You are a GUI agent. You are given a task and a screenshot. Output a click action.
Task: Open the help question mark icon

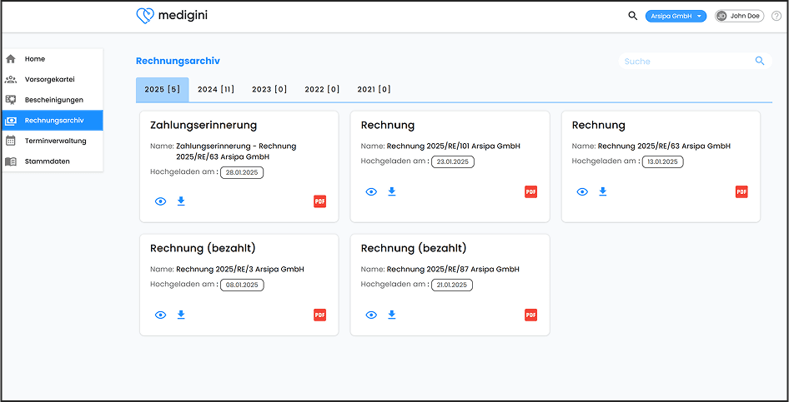776,16
